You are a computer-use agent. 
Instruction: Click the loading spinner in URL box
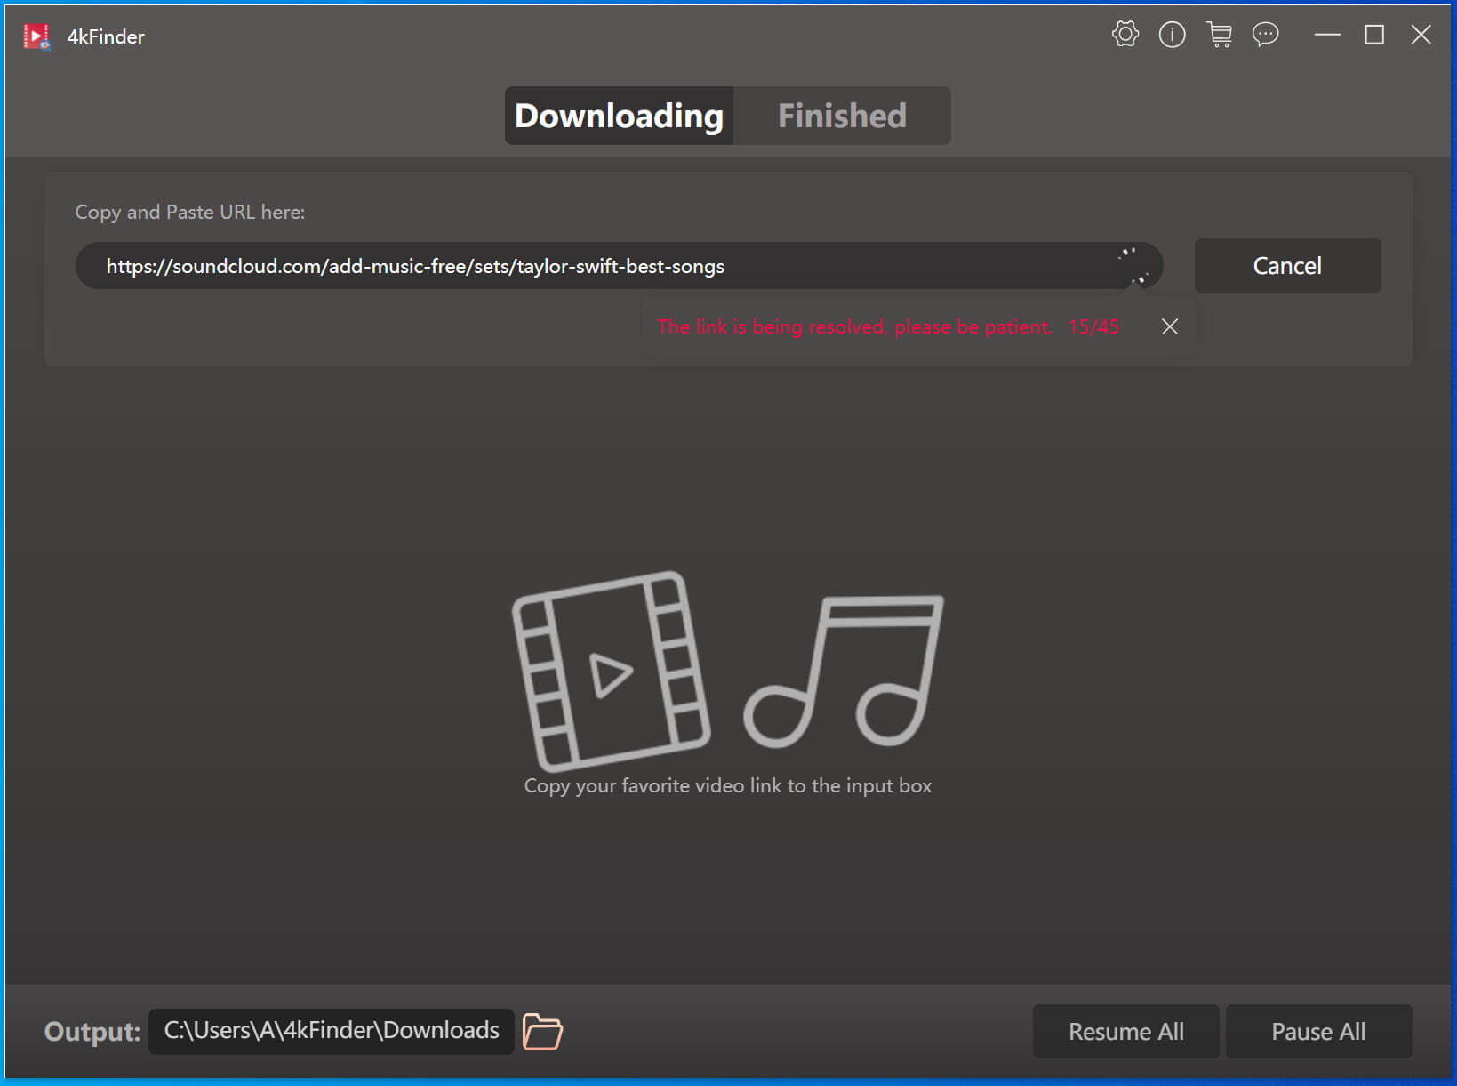coord(1133,266)
